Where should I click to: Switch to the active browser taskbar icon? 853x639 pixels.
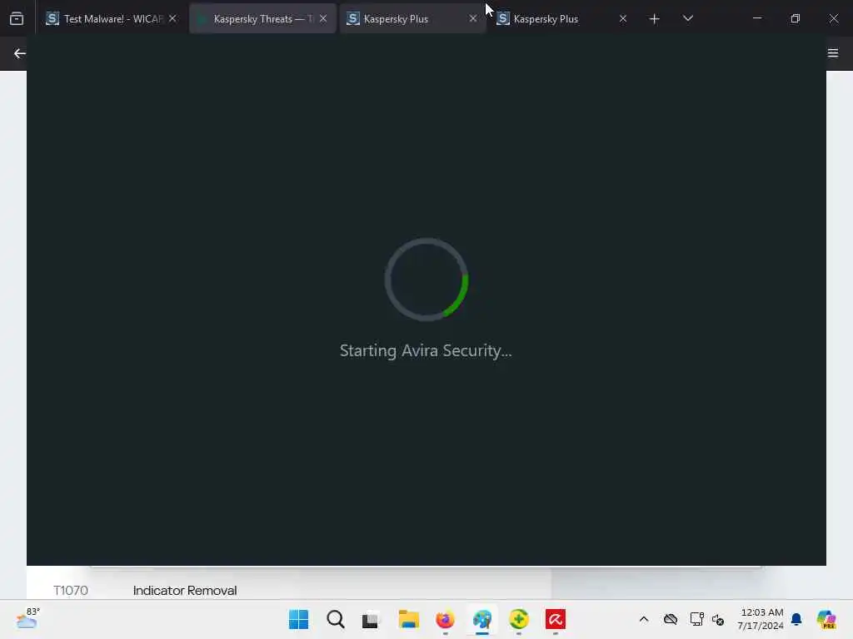click(x=482, y=619)
